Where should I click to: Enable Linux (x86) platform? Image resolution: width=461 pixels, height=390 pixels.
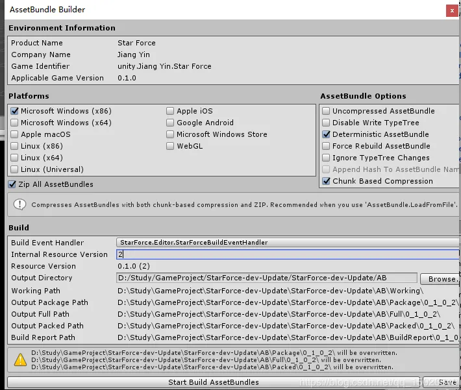point(14,146)
